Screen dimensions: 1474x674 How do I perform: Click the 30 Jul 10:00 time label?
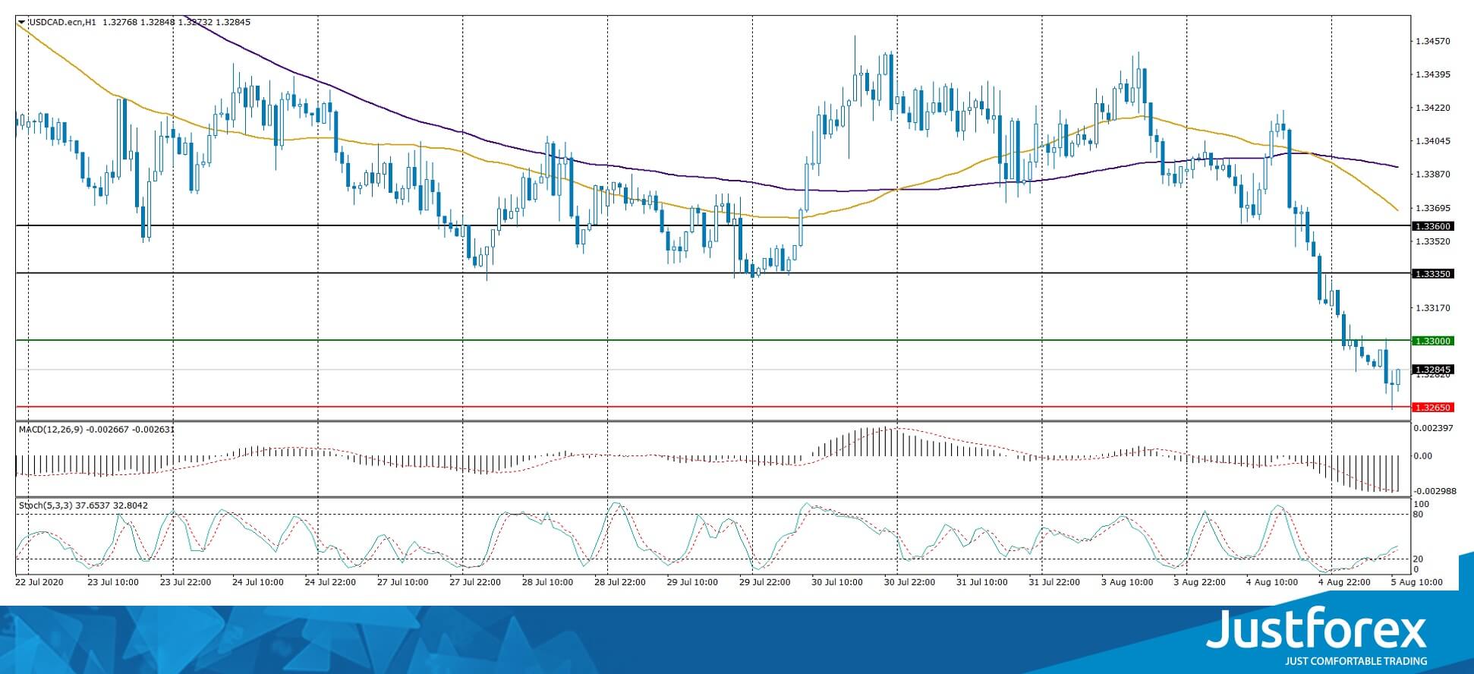click(x=838, y=583)
